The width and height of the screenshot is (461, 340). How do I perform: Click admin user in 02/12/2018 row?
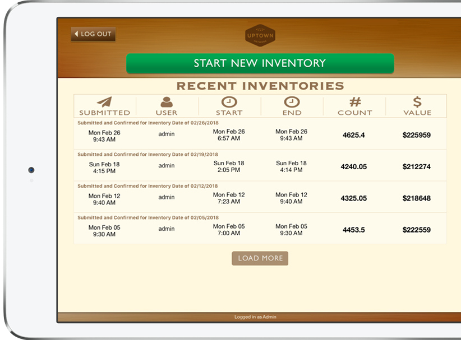tap(167, 197)
